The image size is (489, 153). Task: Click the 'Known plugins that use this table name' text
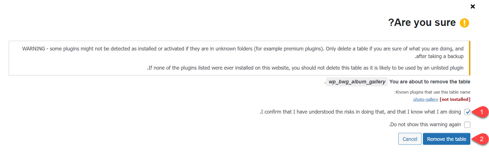(432, 92)
